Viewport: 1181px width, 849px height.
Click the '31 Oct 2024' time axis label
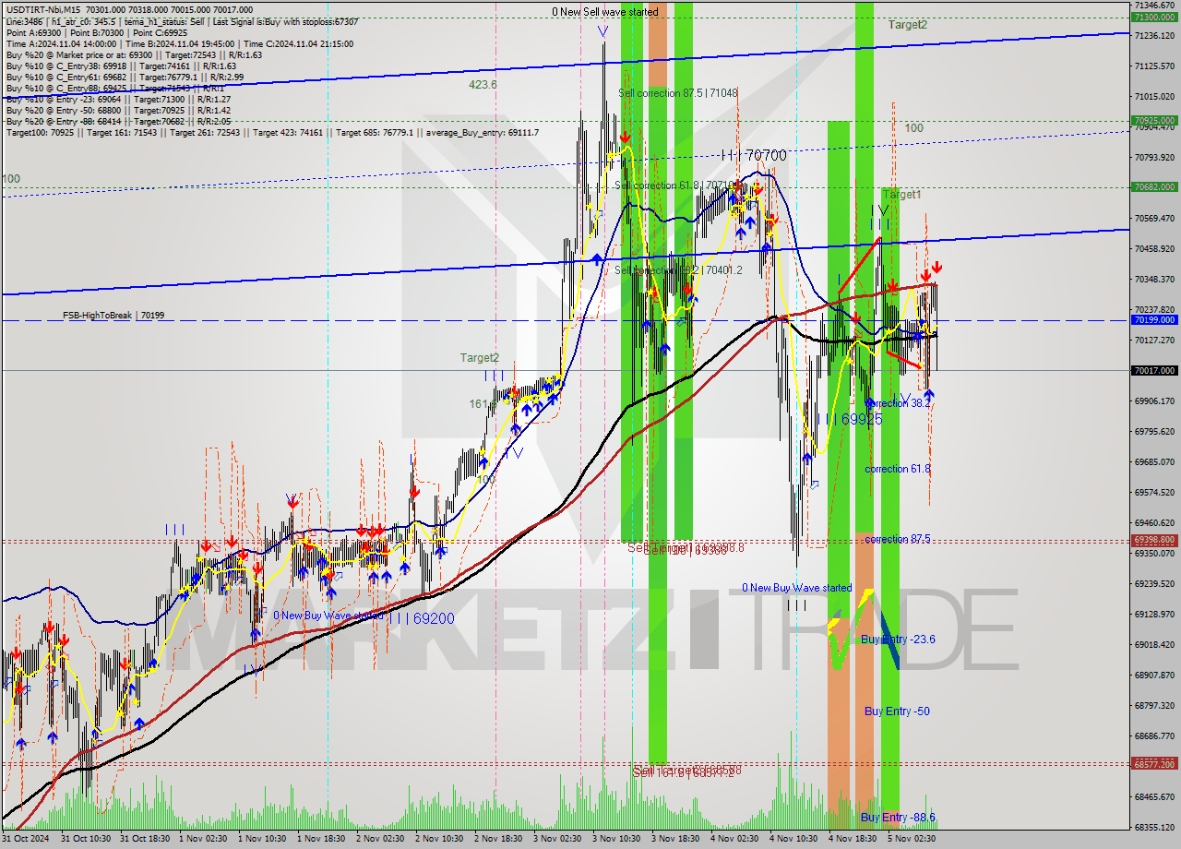pyautogui.click(x=25, y=839)
